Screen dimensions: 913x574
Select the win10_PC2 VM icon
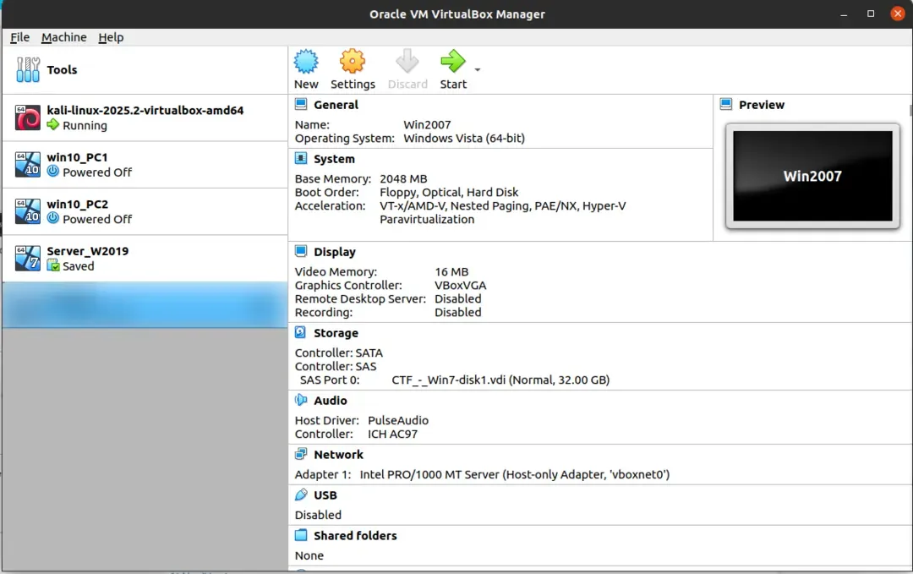pos(28,211)
